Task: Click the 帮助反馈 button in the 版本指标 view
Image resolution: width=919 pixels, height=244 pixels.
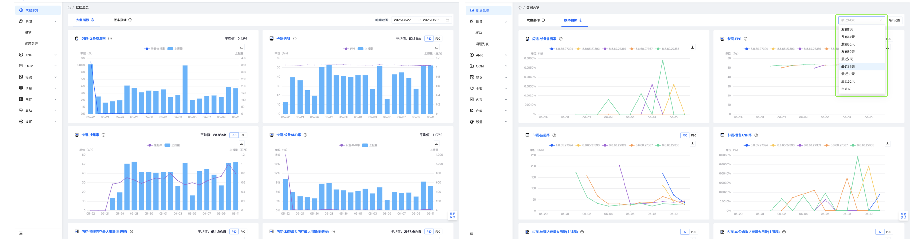Action: click(903, 216)
